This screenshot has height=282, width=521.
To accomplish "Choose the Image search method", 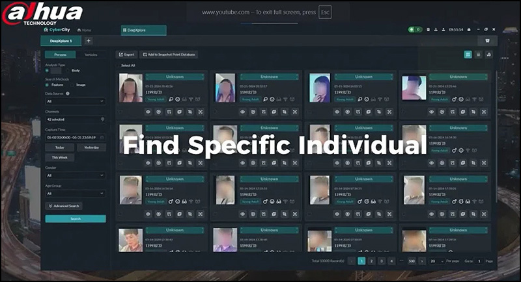I will click(x=72, y=85).
